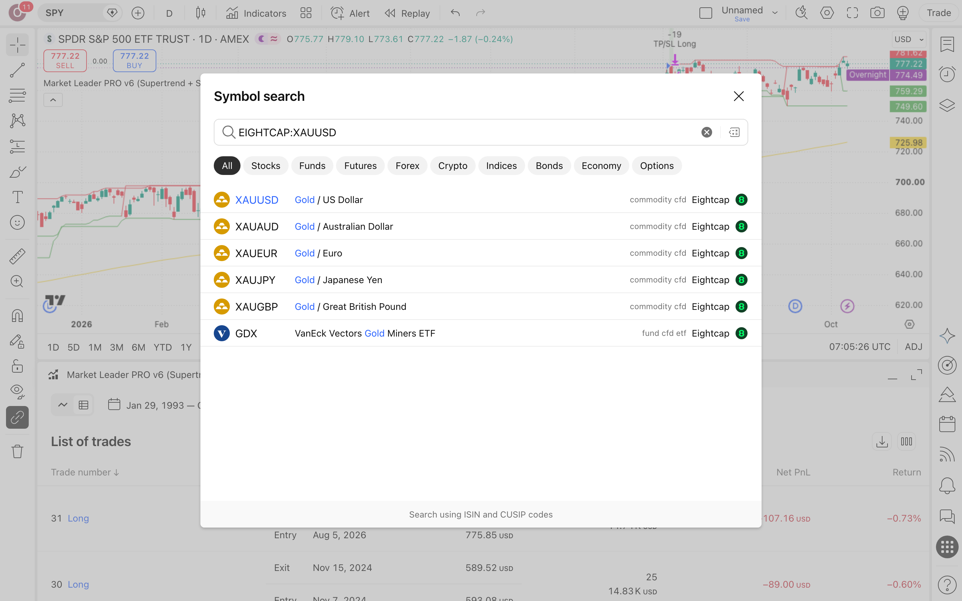Select the measure ruler tool
This screenshot has height=601, width=962.
[x=17, y=256]
